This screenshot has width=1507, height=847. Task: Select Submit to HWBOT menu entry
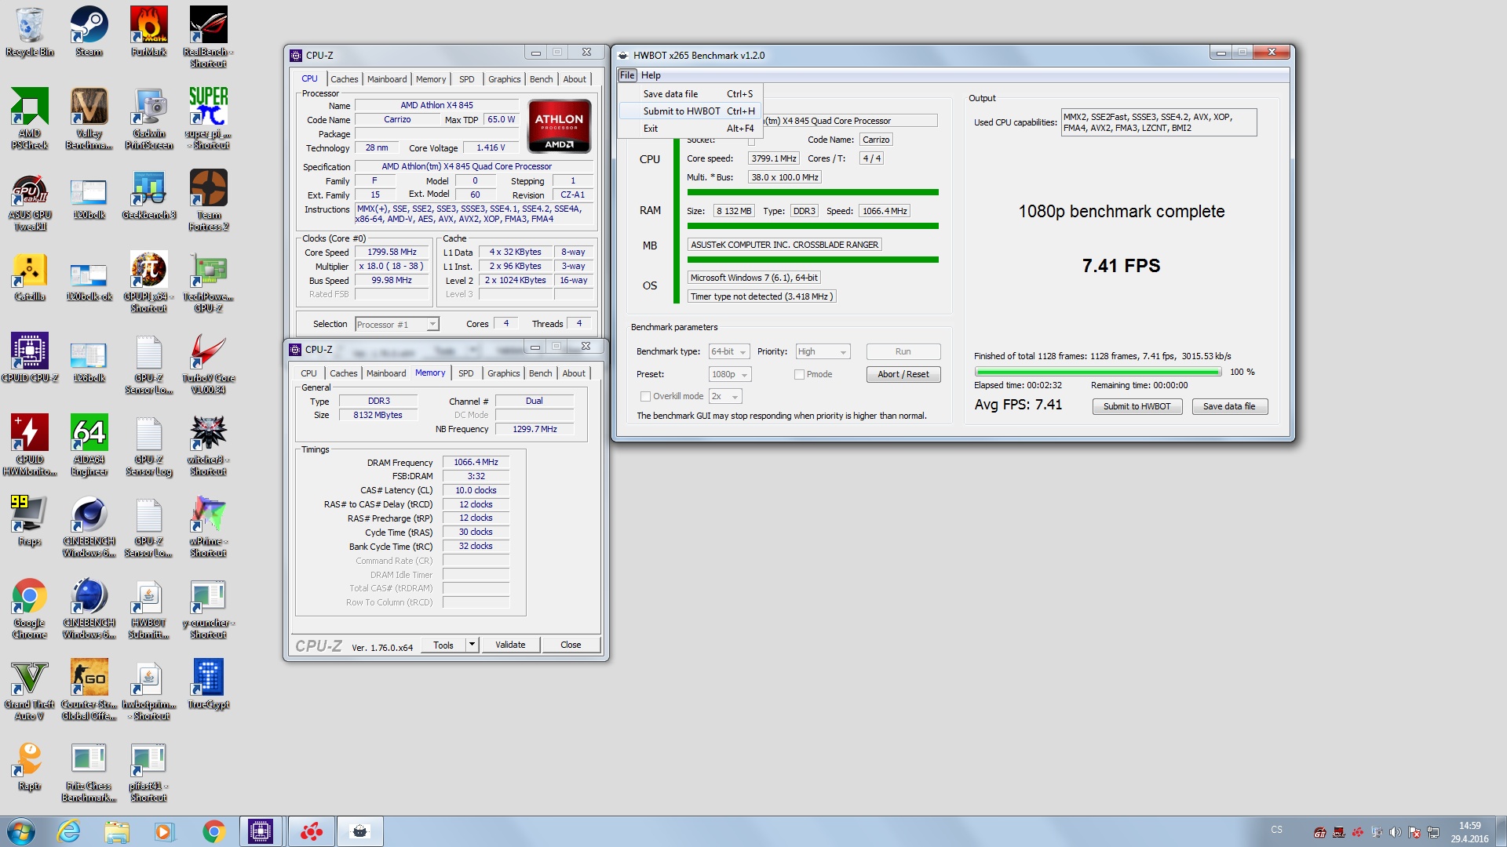690,111
